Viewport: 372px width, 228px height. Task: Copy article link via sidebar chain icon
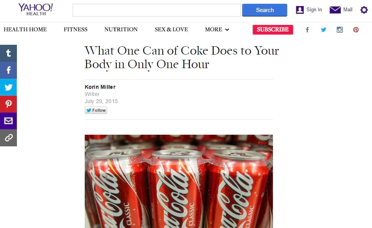[8, 138]
